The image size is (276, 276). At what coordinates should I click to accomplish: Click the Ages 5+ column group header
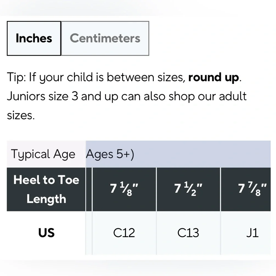pos(110,154)
